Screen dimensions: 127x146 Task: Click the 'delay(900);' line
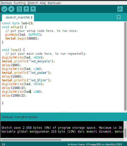click(11, 65)
